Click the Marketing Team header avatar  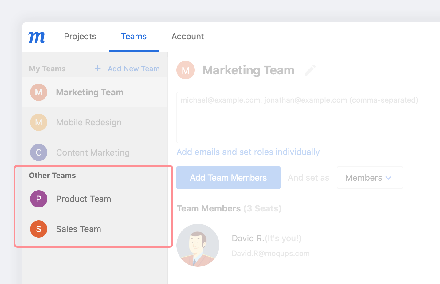pyautogui.click(x=186, y=70)
